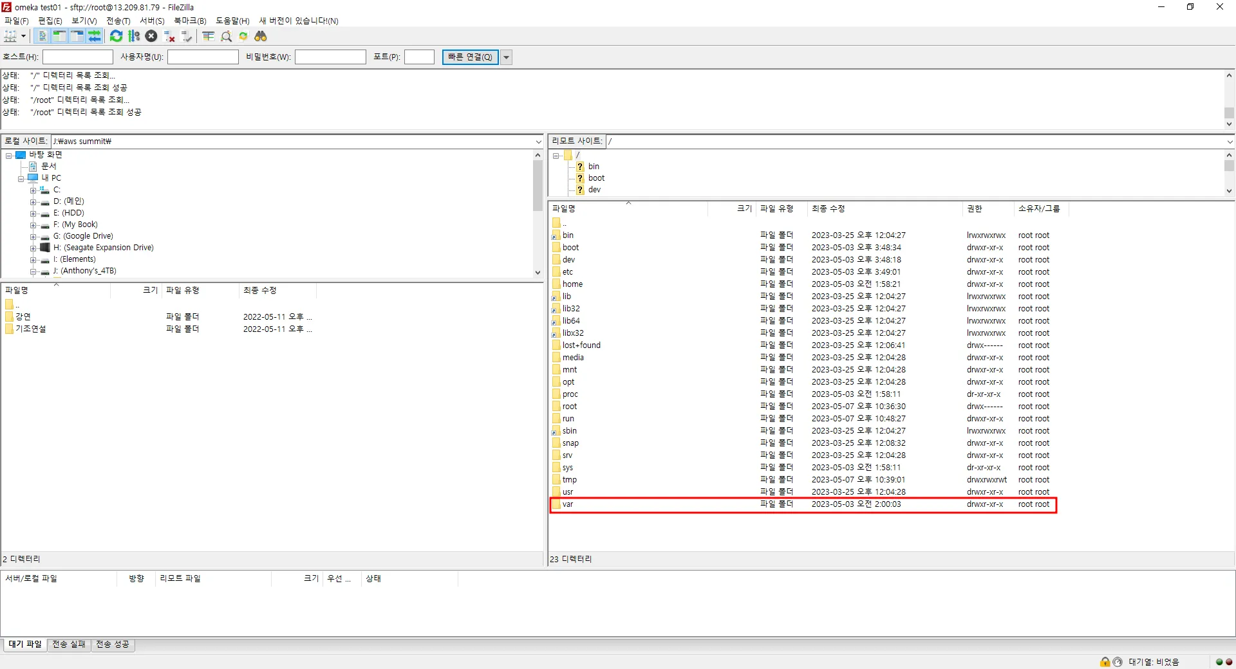Open the 보기(V) menu
1236x669 pixels.
(x=84, y=21)
